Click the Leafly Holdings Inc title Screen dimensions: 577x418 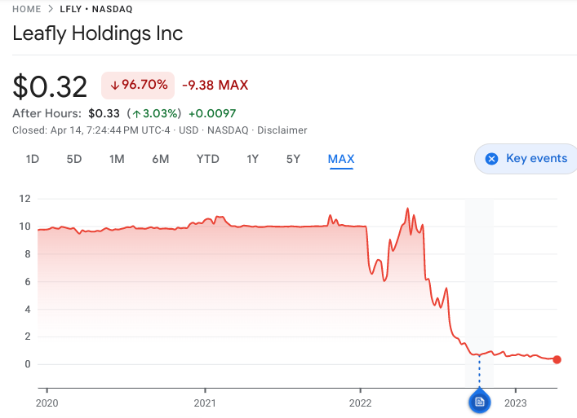(x=97, y=33)
